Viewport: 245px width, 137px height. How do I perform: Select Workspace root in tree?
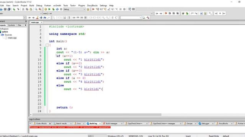pos(4,29)
